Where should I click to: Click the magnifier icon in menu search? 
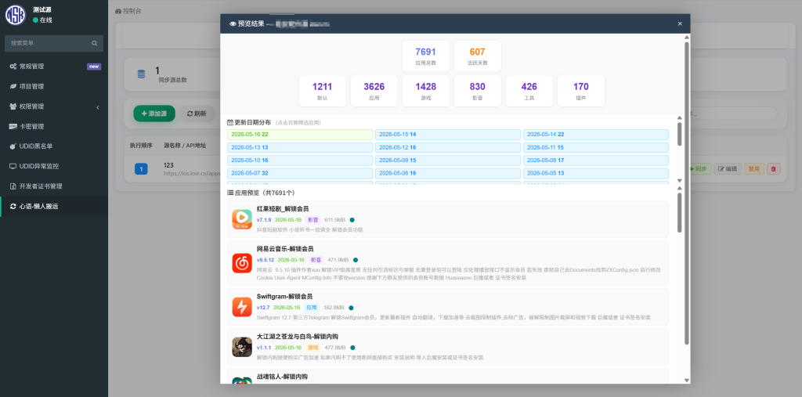point(95,44)
